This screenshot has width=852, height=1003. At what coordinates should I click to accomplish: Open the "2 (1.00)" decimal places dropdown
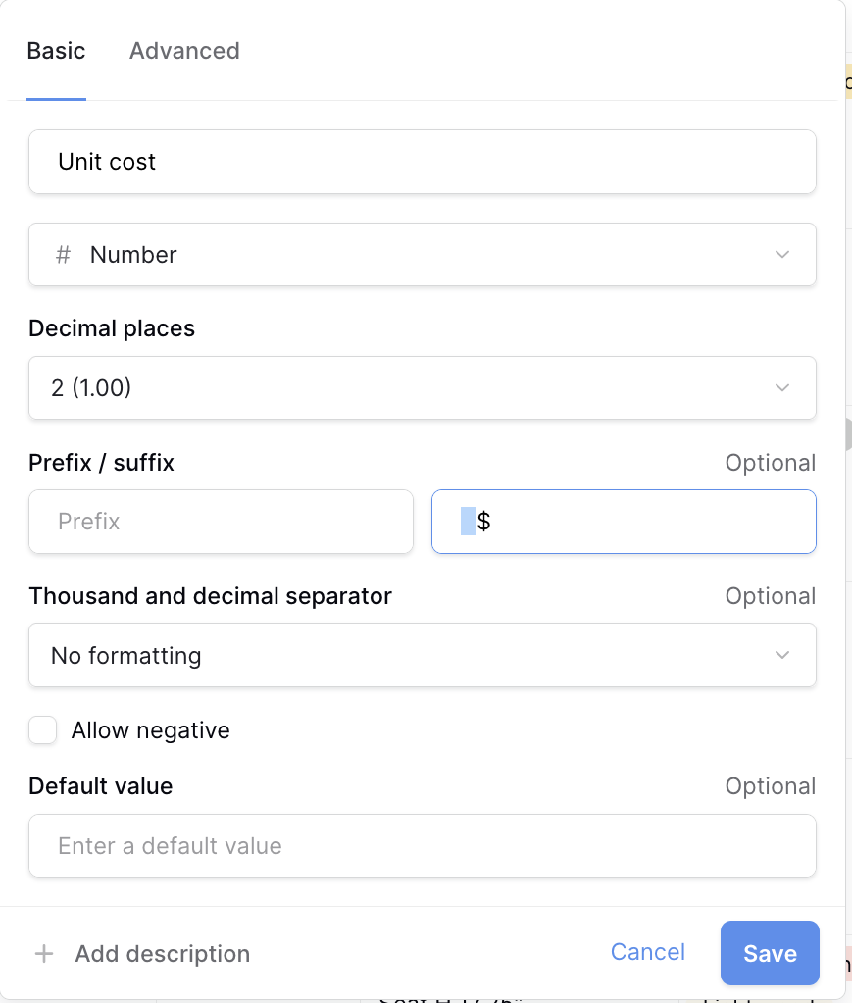pyautogui.click(x=422, y=388)
